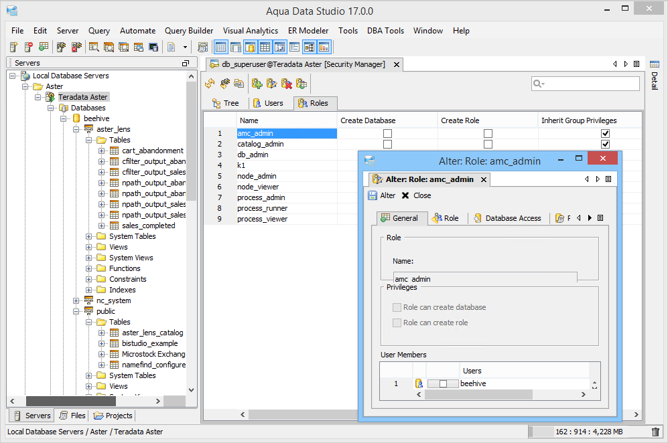Click the calculator-style script icon in toolbar
This screenshot has width=668, height=443.
coord(203,47)
